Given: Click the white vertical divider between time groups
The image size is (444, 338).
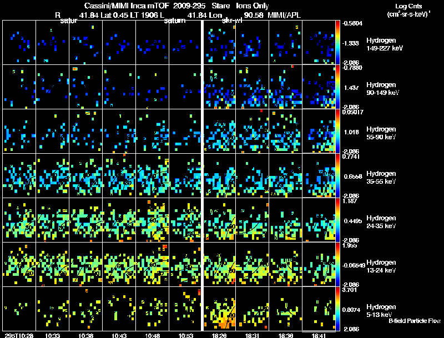Looking at the screenshot, I should (203, 175).
